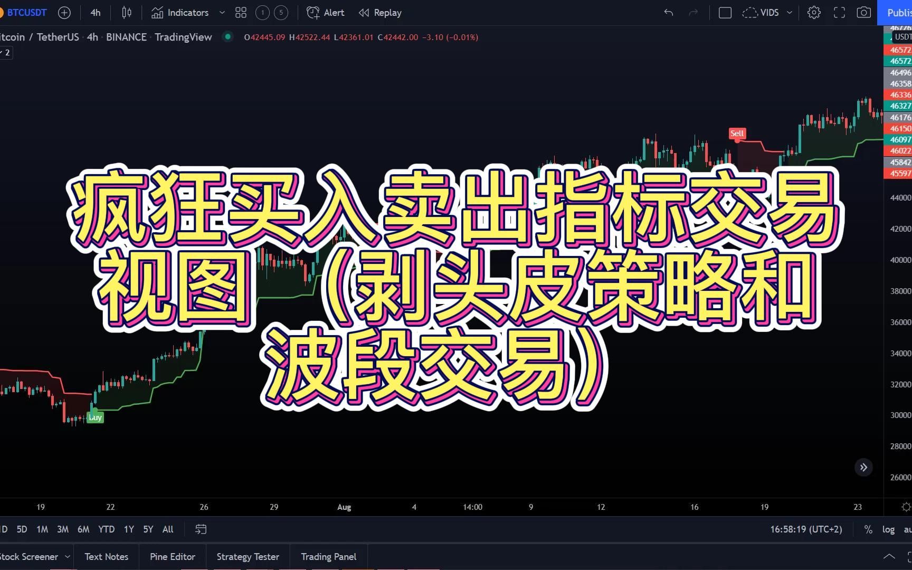
Task: Toggle logarithmic price scale
Action: click(888, 529)
